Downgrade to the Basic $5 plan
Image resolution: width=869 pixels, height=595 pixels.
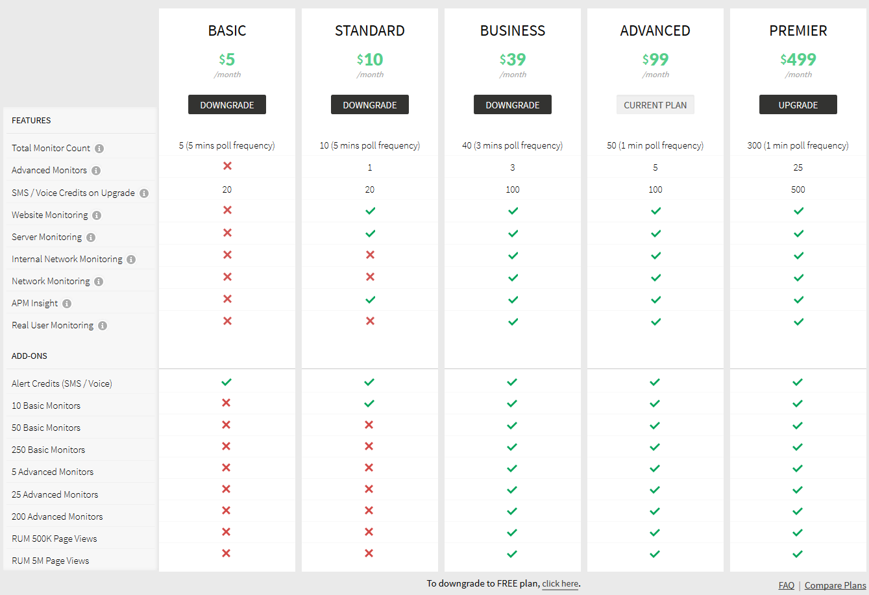coord(227,105)
